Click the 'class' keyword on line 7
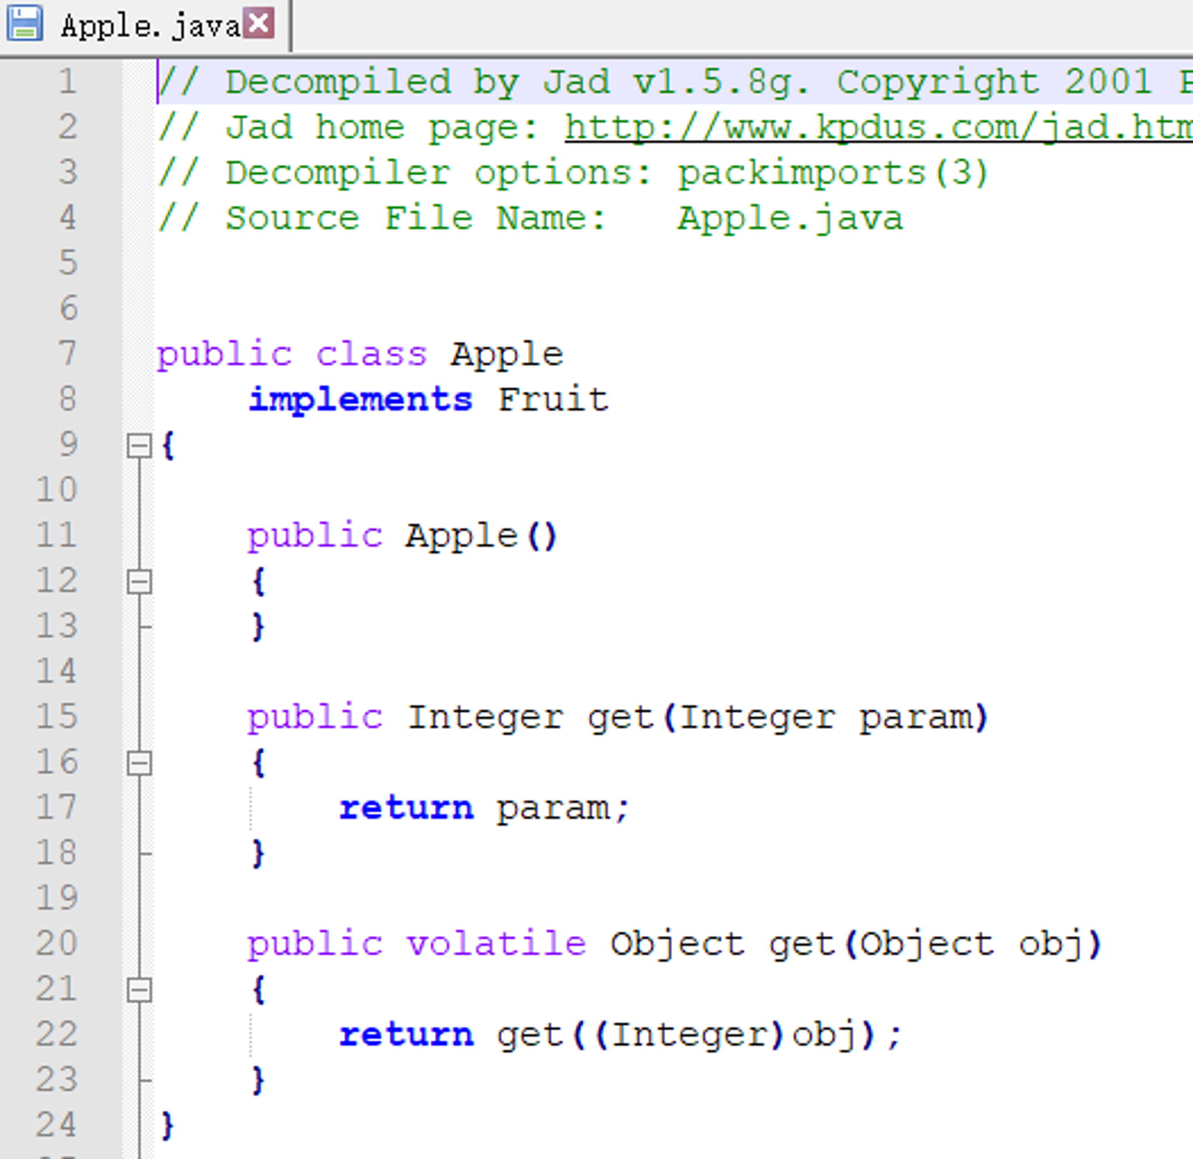This screenshot has width=1193, height=1159. coord(371,354)
